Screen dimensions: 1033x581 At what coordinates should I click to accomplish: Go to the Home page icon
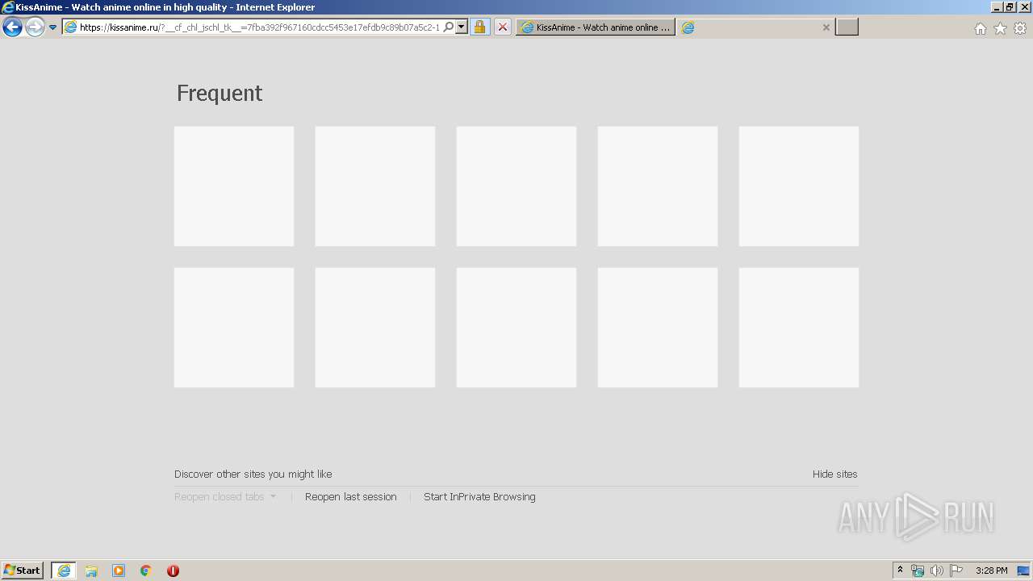click(981, 28)
